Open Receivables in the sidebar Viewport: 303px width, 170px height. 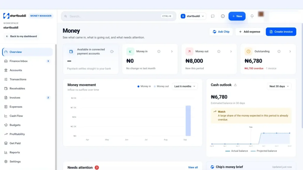tap(28, 89)
